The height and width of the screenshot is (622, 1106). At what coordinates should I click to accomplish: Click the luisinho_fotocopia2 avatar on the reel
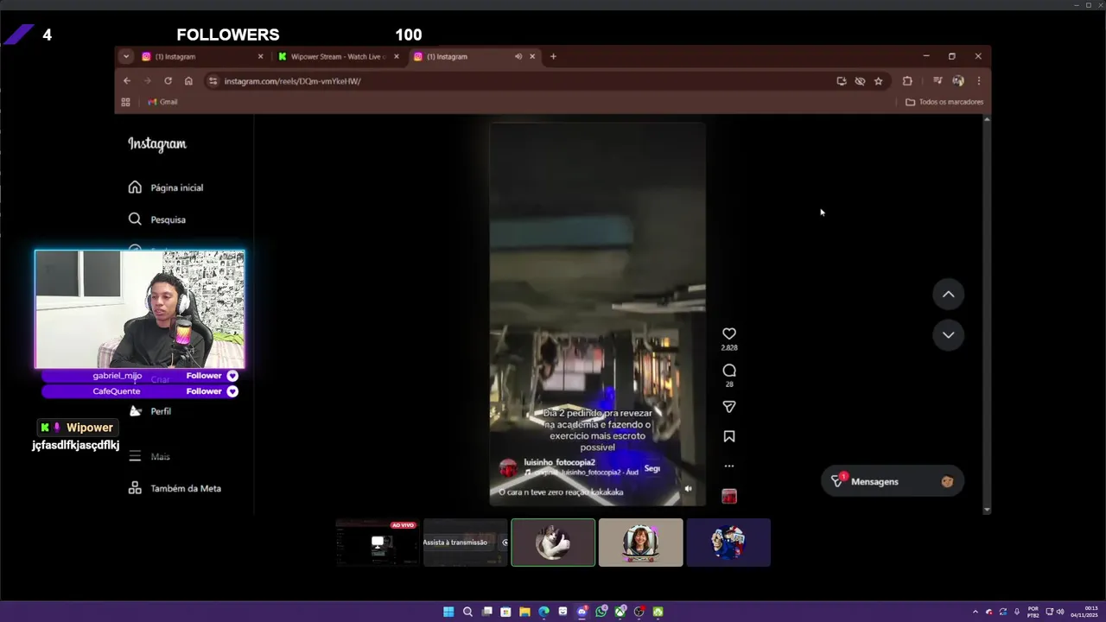(508, 467)
